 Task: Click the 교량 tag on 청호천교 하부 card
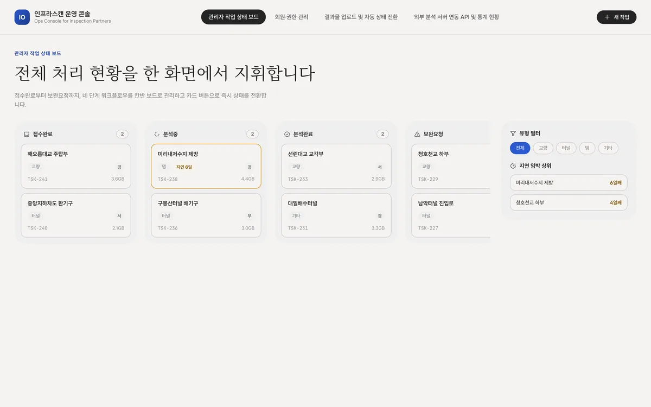(x=426, y=167)
